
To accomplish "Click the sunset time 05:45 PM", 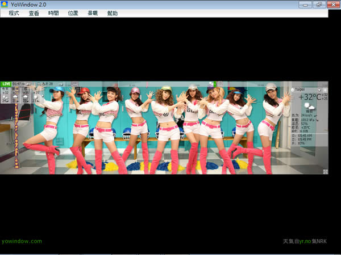I will pos(305,139).
